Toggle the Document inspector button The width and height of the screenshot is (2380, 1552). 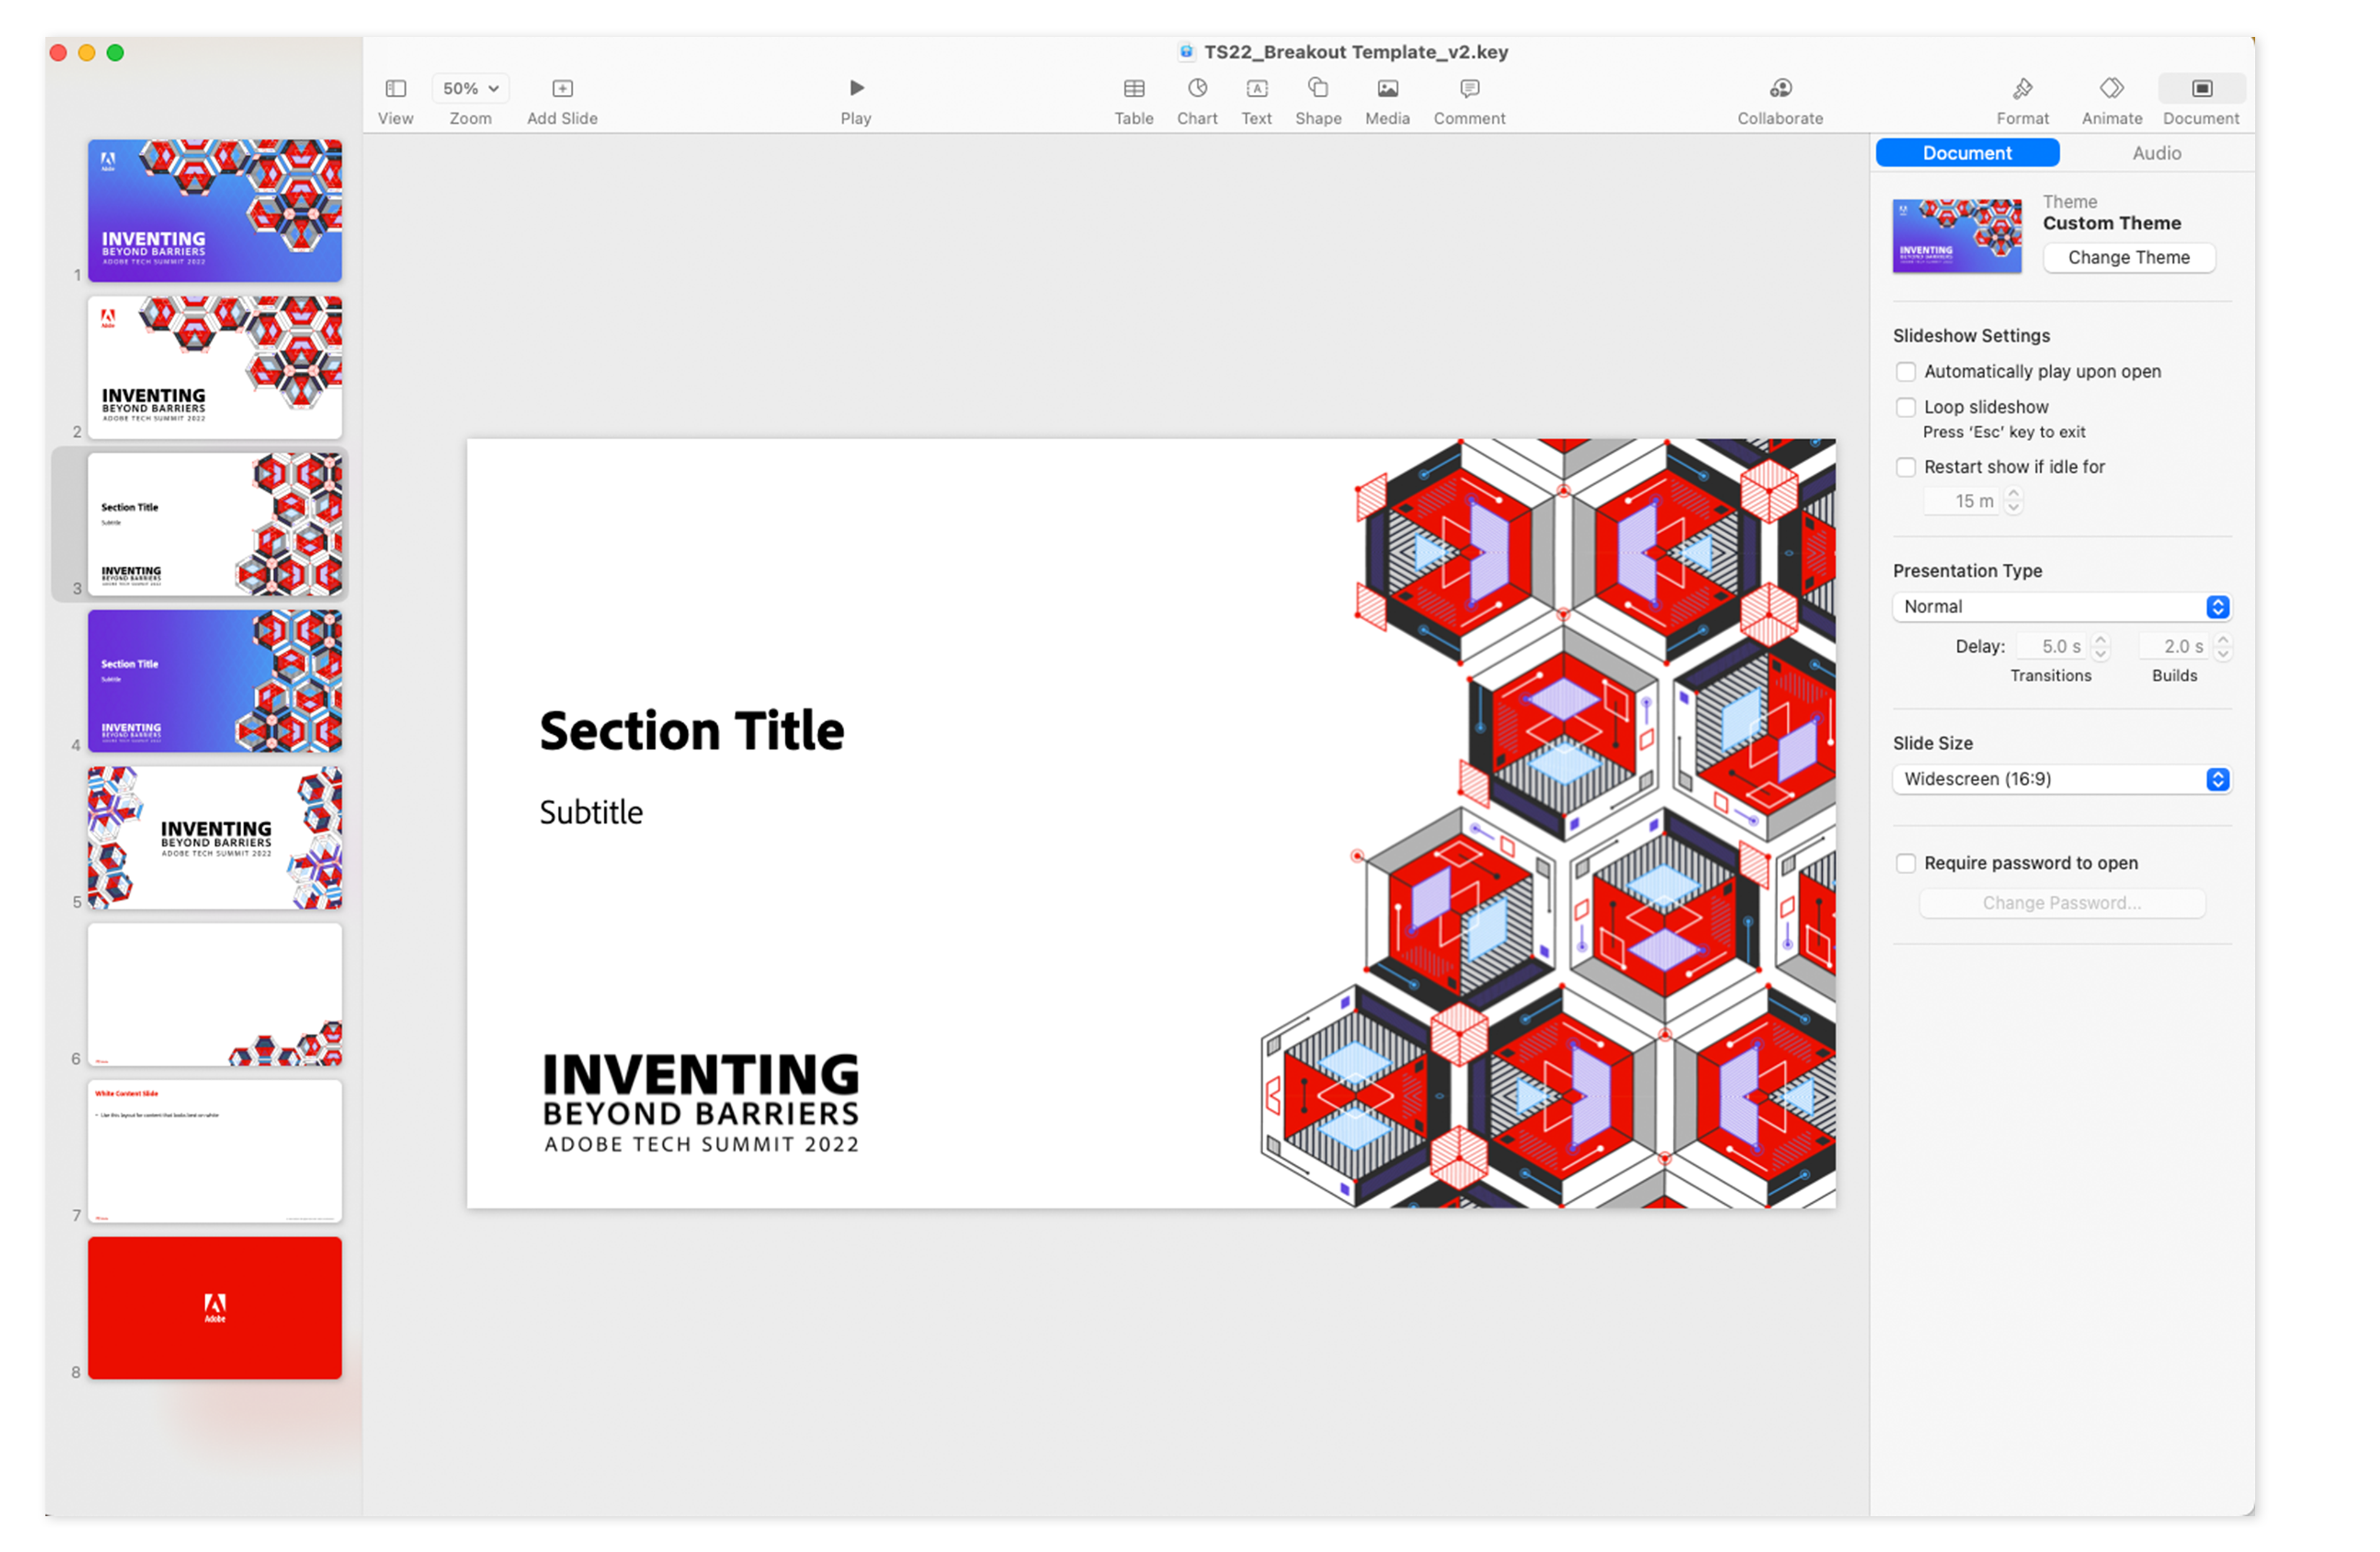[x=2201, y=89]
